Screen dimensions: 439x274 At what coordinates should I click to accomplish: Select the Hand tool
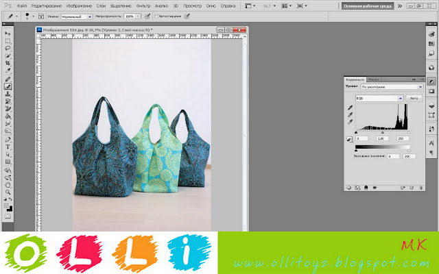8,185
